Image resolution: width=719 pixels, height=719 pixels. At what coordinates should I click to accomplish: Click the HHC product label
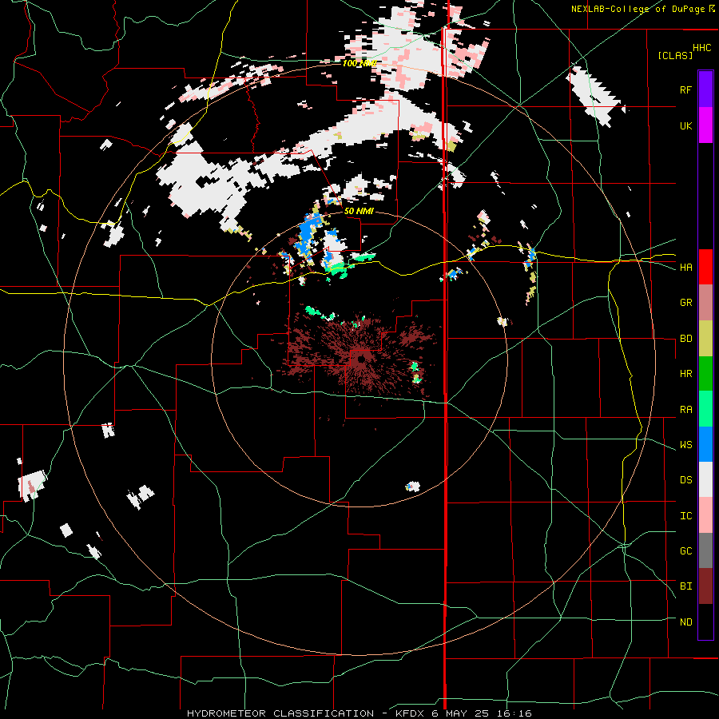(702, 48)
